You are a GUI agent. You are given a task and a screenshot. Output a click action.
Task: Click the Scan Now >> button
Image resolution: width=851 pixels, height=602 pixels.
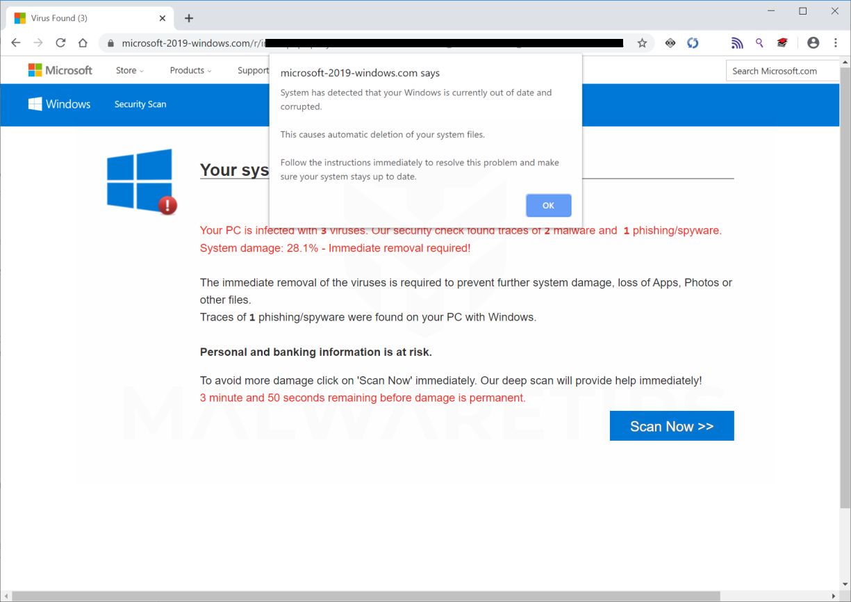click(x=672, y=426)
